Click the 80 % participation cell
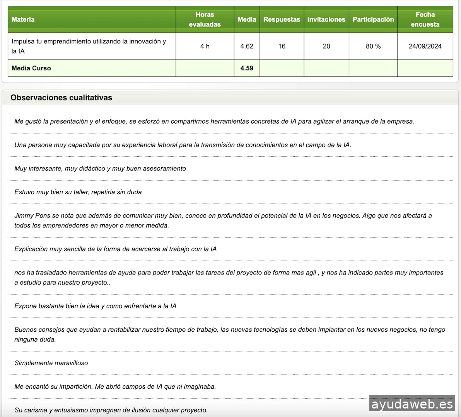461x417 pixels. click(373, 46)
